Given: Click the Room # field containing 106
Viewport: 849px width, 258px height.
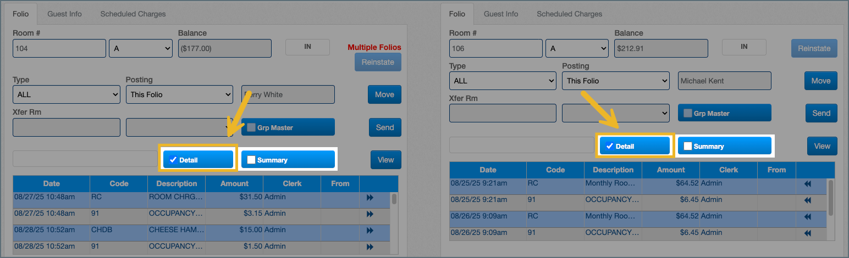Looking at the screenshot, I should 495,48.
